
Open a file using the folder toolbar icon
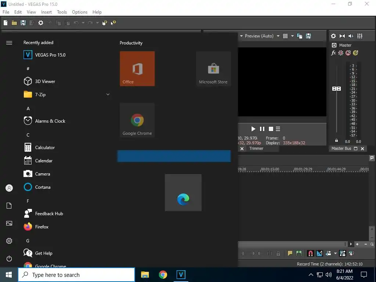(14, 23)
